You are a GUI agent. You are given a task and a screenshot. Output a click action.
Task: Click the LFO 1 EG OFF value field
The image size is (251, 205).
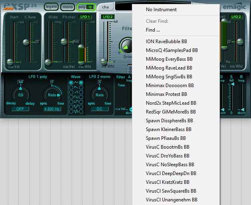tap(20, 109)
